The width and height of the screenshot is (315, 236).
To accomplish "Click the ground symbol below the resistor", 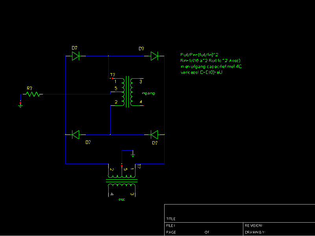I will point(20,105).
